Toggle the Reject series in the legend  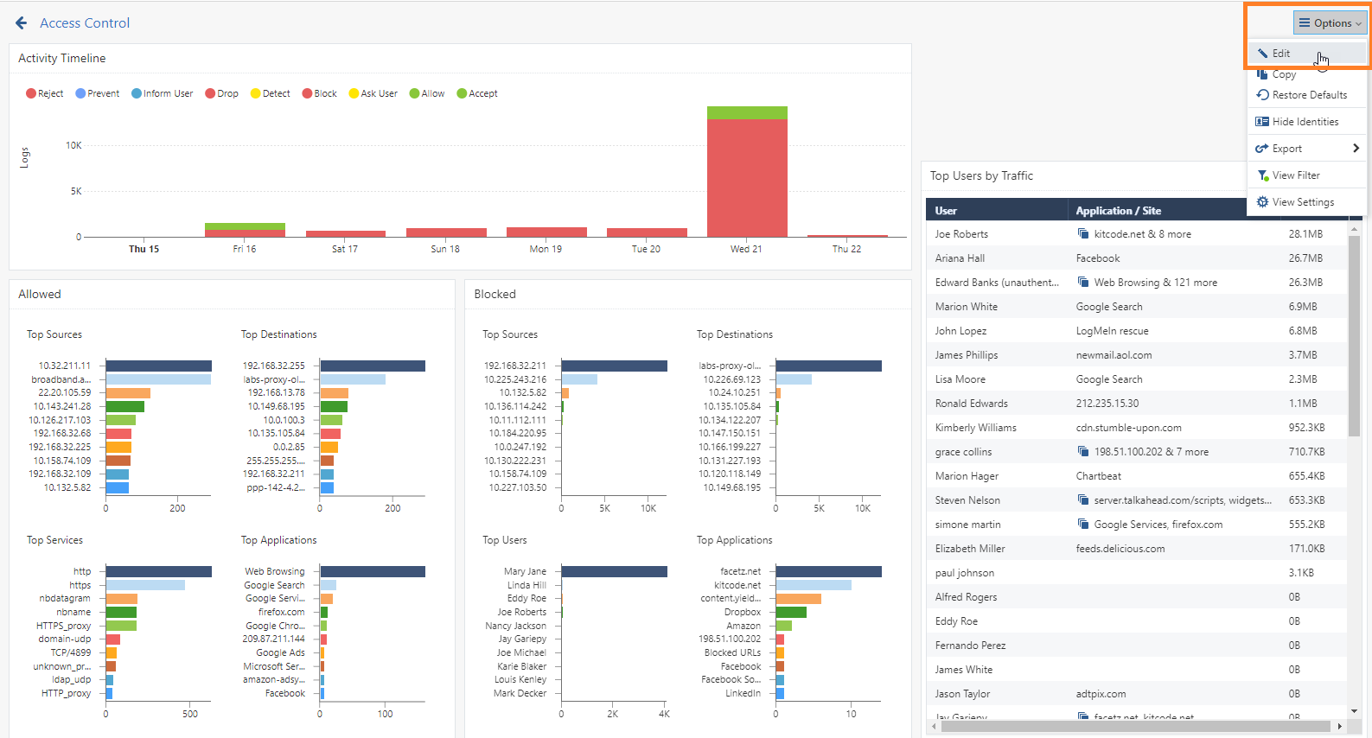(45, 93)
